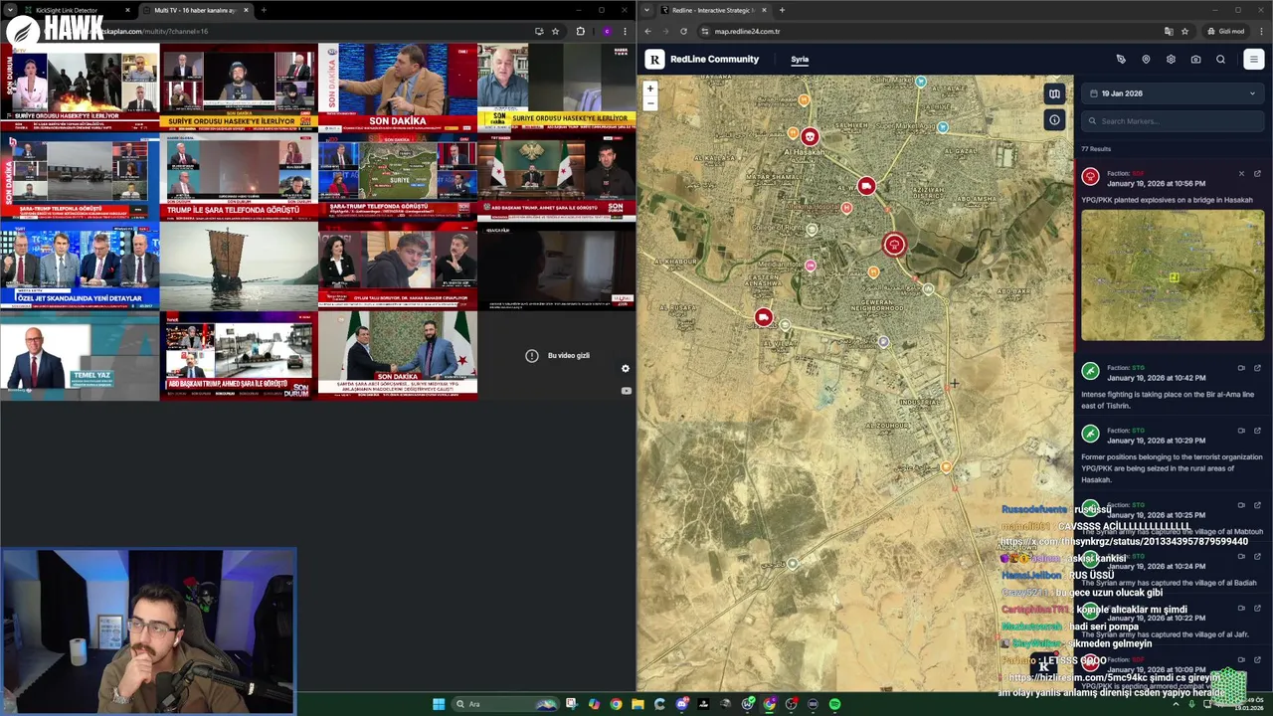Open the Windows Start menu

coord(439,704)
